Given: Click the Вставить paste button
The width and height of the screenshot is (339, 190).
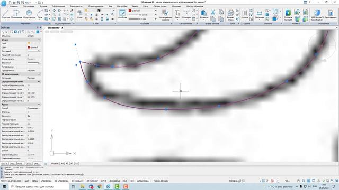Looking at the screenshot, I should (203, 14).
